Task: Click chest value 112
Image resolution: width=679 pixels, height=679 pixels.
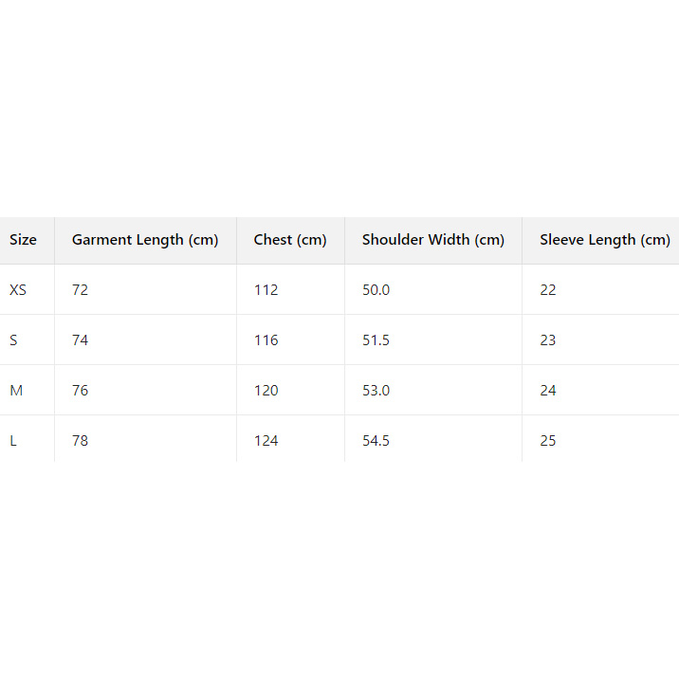Action: click(x=266, y=289)
